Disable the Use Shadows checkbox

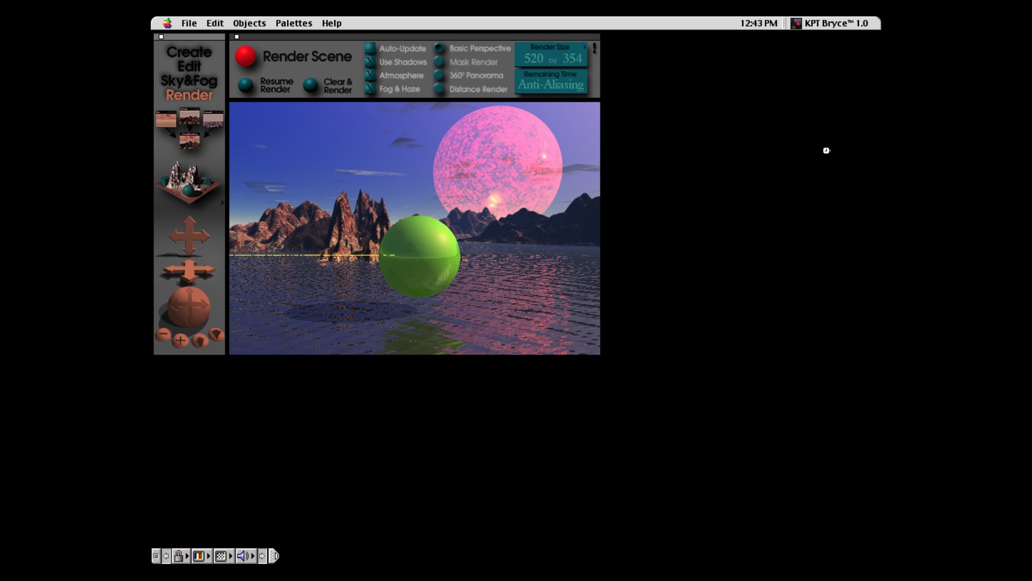(x=370, y=62)
